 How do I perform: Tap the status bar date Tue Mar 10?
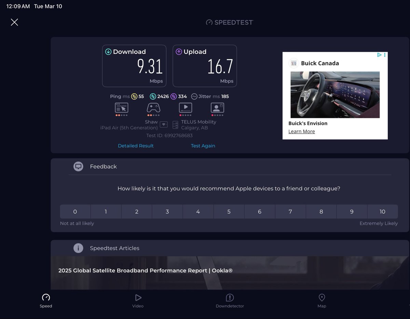(48, 6)
